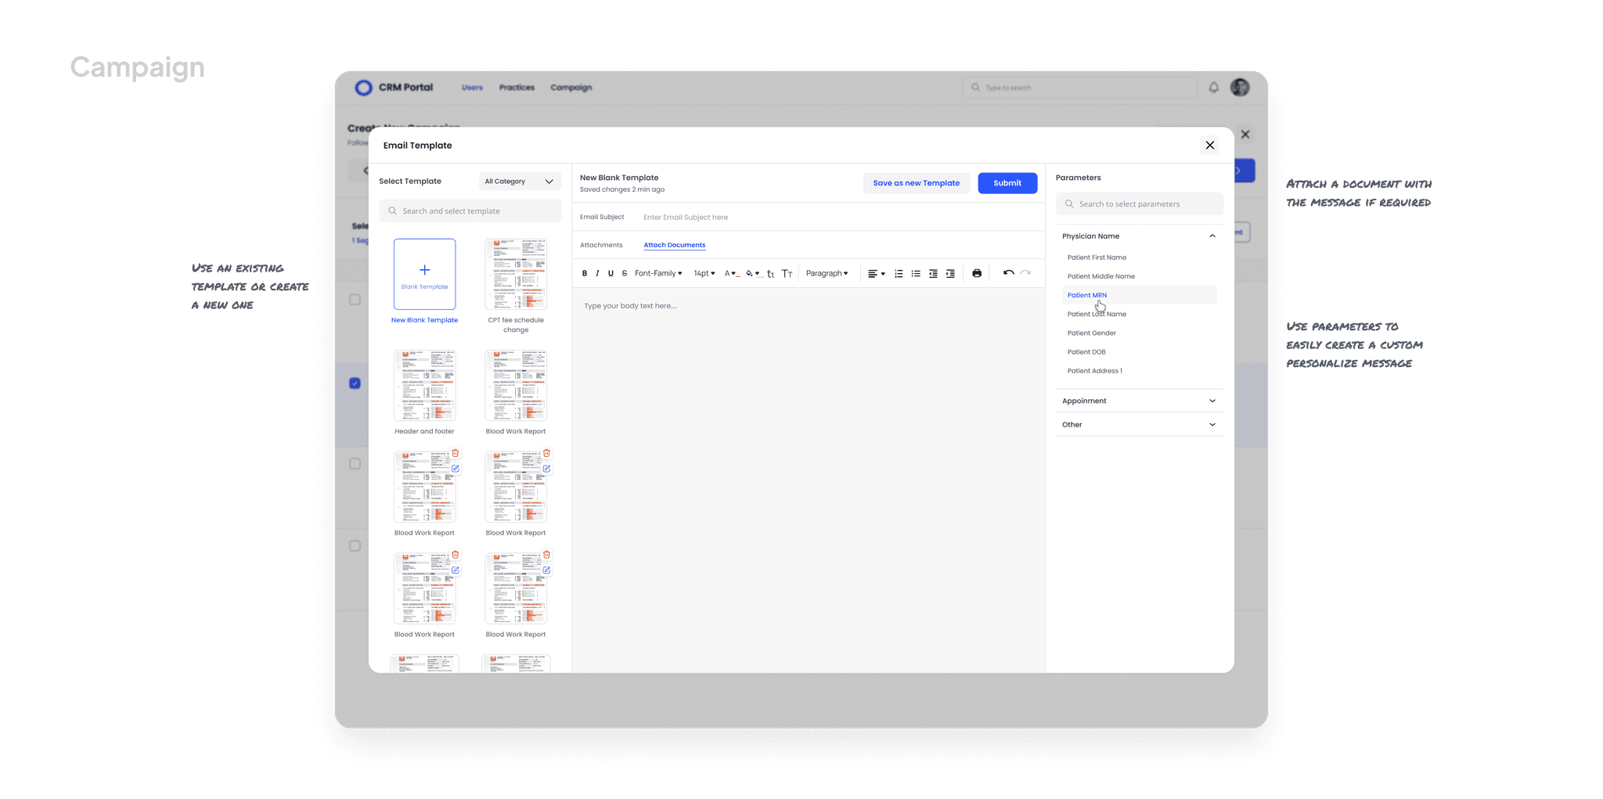The width and height of the screenshot is (1603, 799).
Task: Select the italic formatting icon
Action: (x=597, y=273)
